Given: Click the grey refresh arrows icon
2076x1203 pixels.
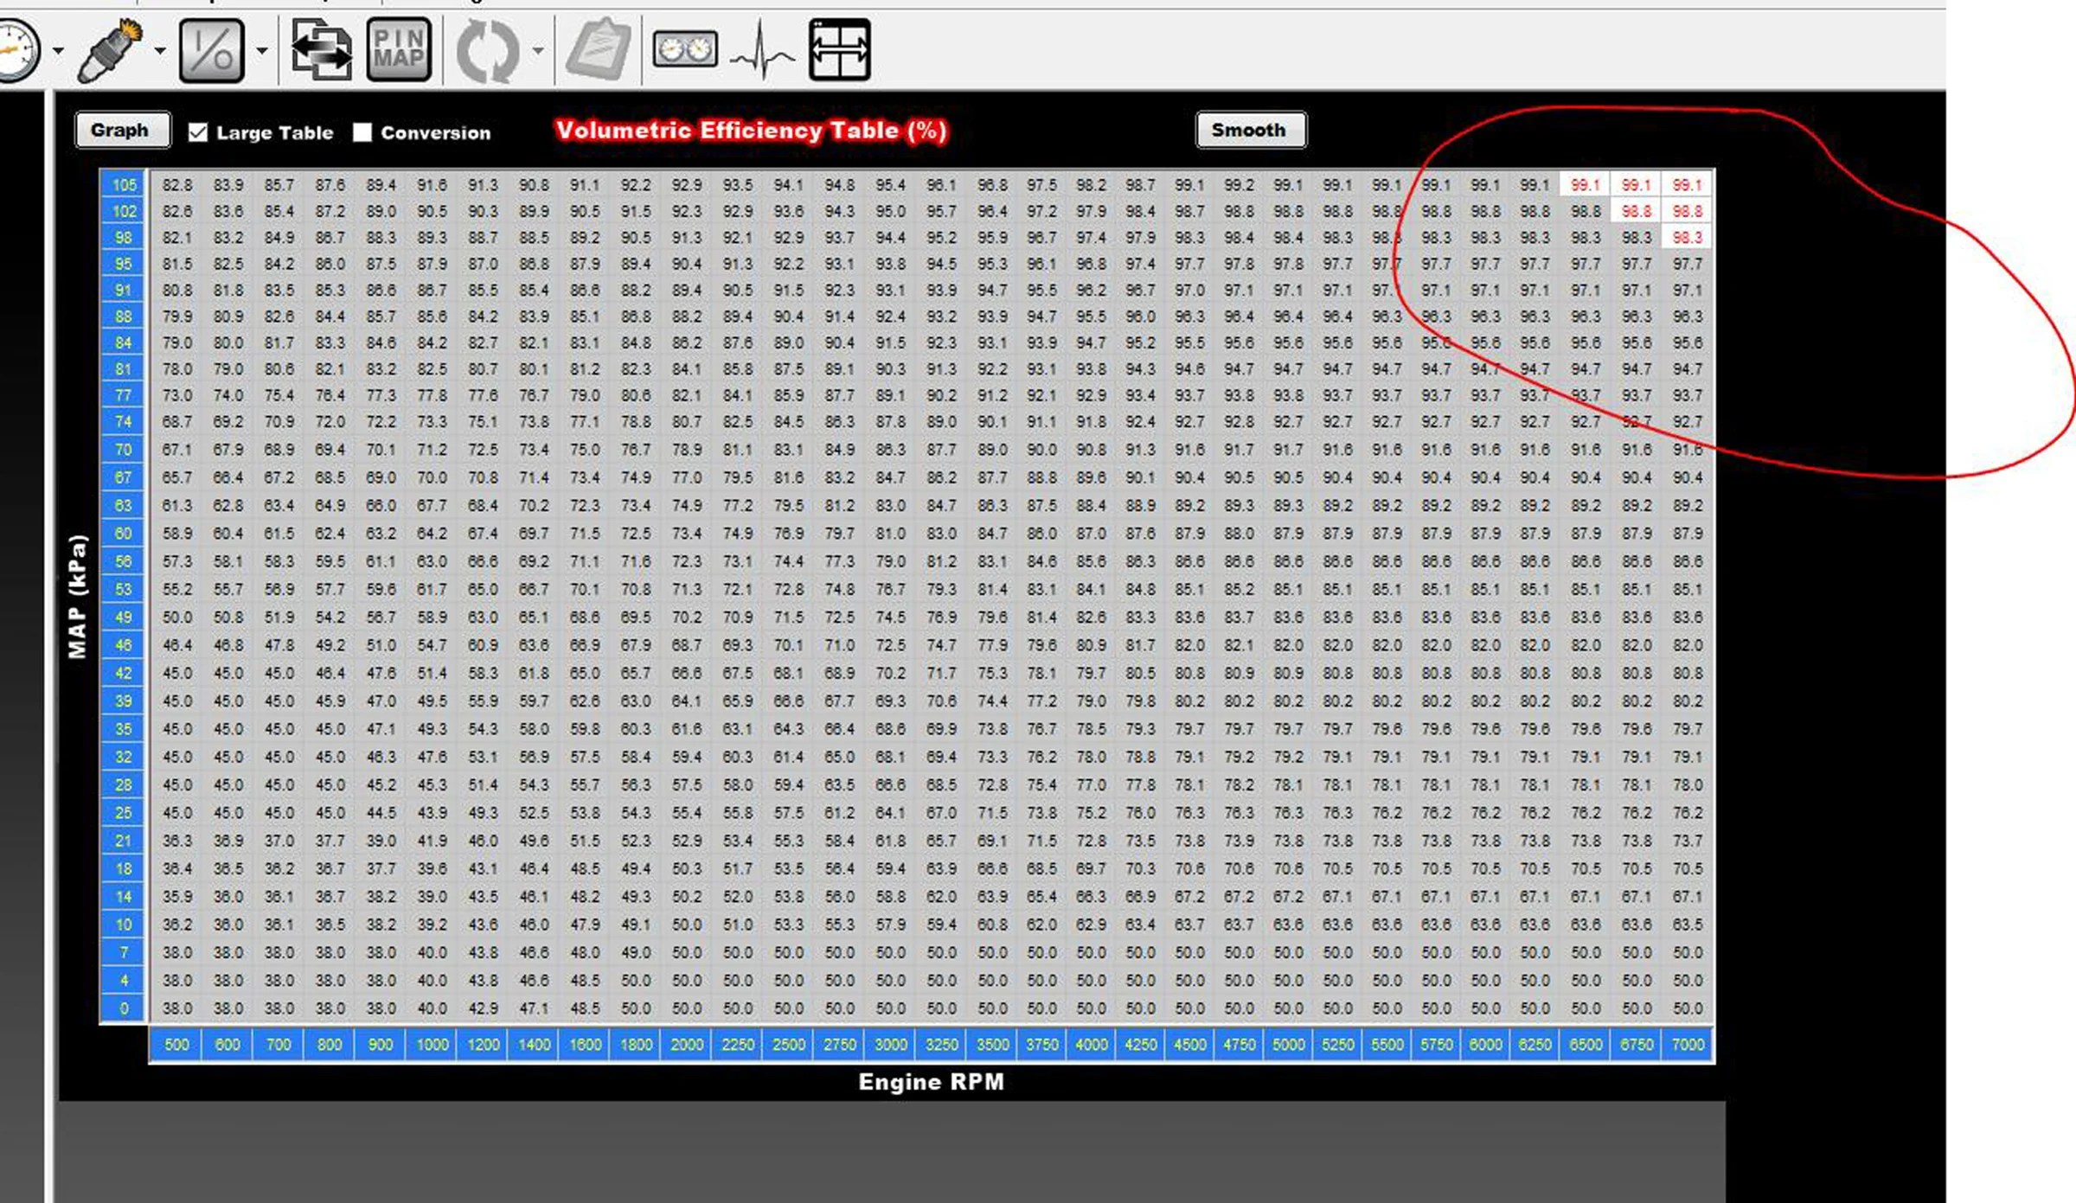Looking at the screenshot, I should (487, 51).
